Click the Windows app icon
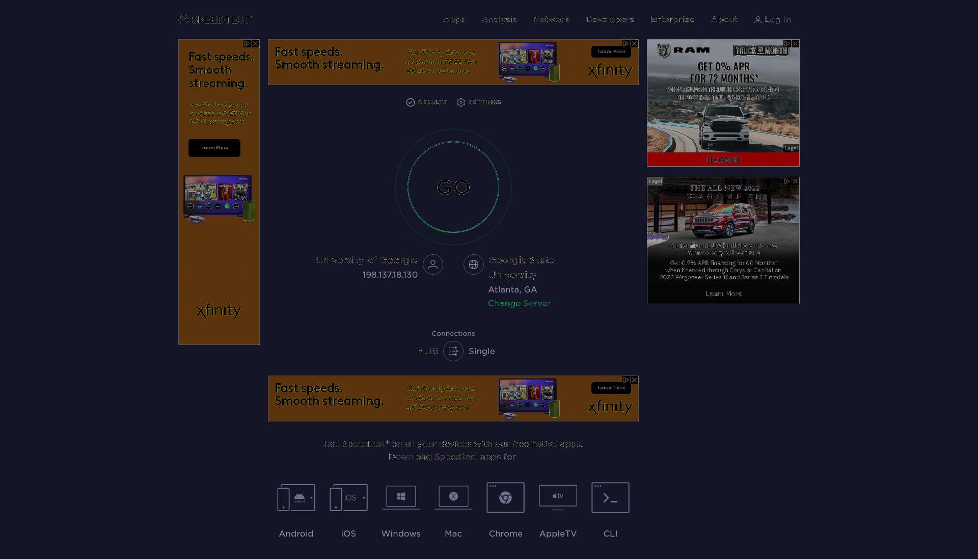The image size is (978, 559). [401, 497]
